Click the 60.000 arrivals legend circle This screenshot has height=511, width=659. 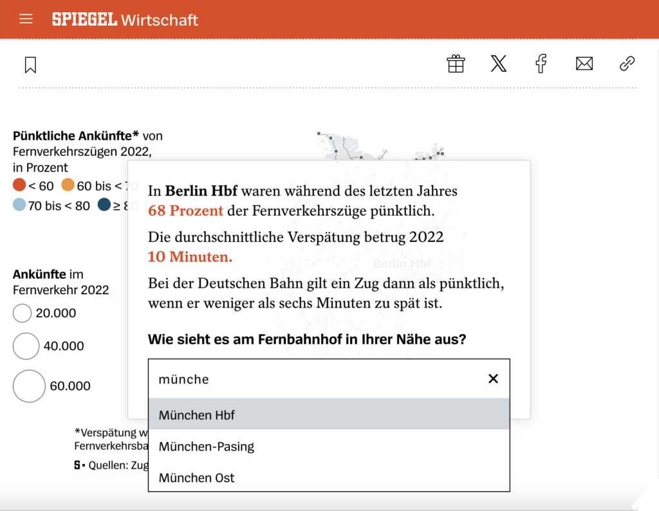pyautogui.click(x=29, y=386)
